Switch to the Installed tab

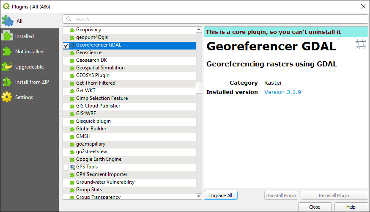pos(30,36)
